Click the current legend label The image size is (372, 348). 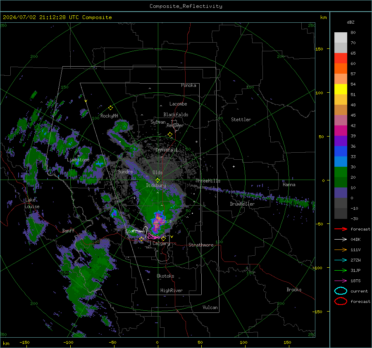(359, 291)
